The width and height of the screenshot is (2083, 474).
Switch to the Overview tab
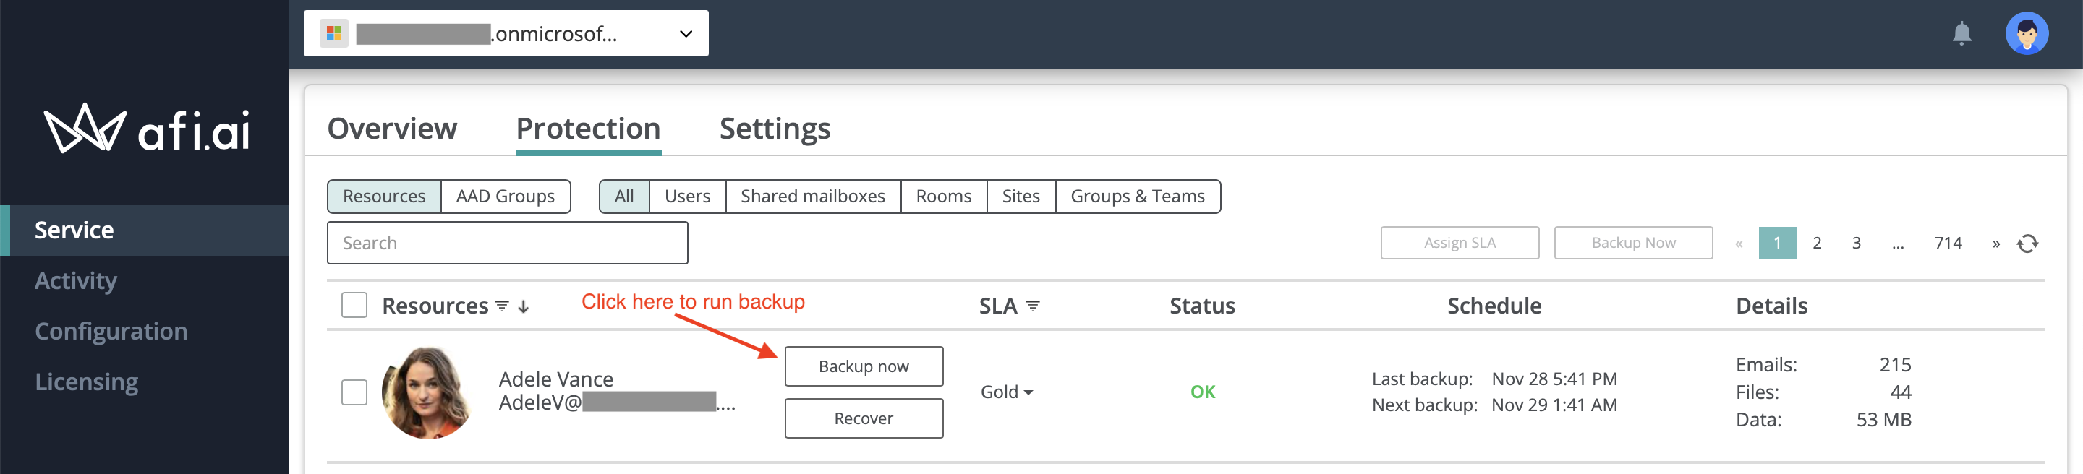pyautogui.click(x=392, y=129)
